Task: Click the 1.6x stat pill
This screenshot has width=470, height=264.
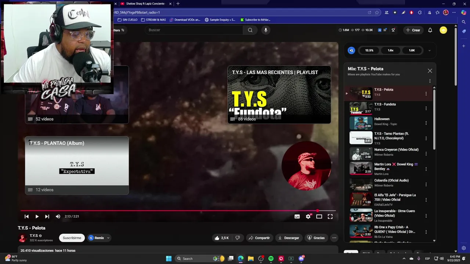Action: (391, 51)
